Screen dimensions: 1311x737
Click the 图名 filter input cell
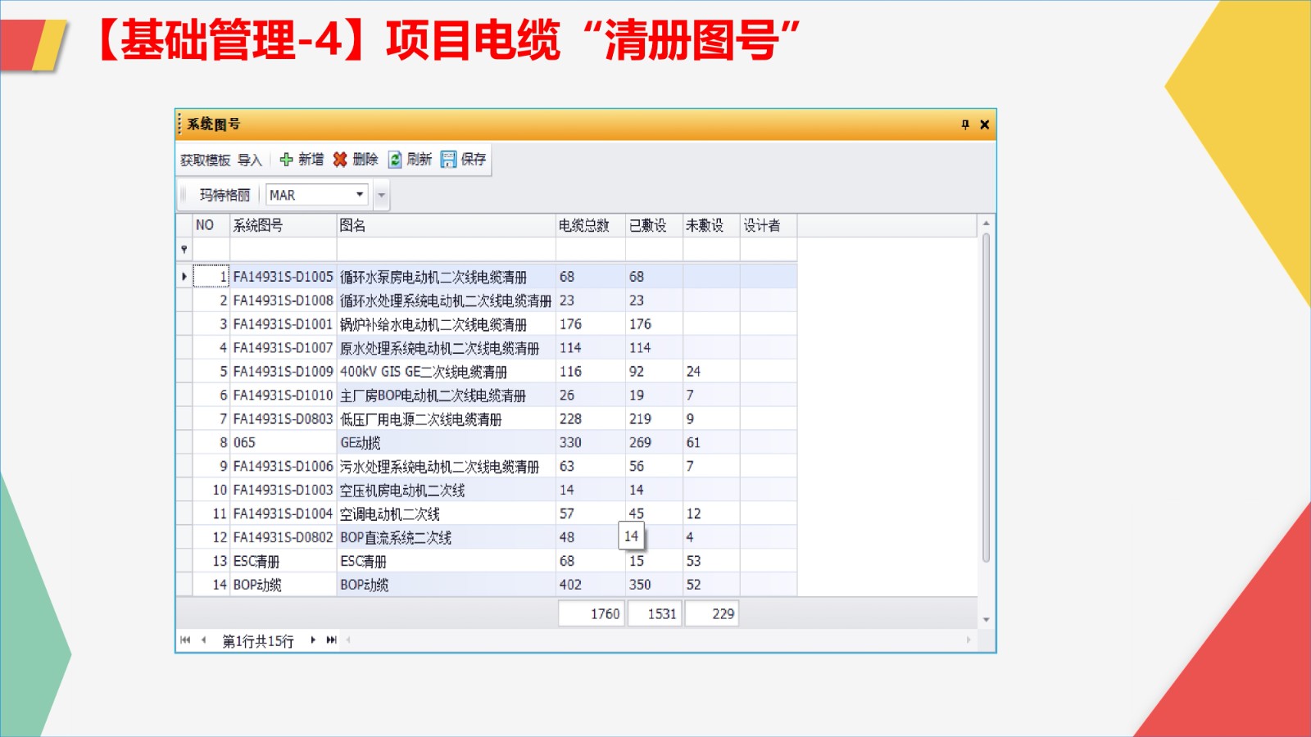(x=446, y=249)
